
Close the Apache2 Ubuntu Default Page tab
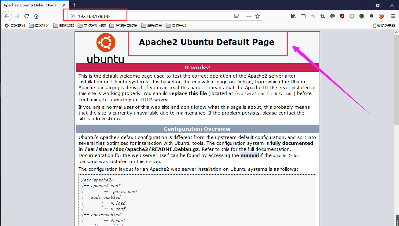tap(64, 5)
